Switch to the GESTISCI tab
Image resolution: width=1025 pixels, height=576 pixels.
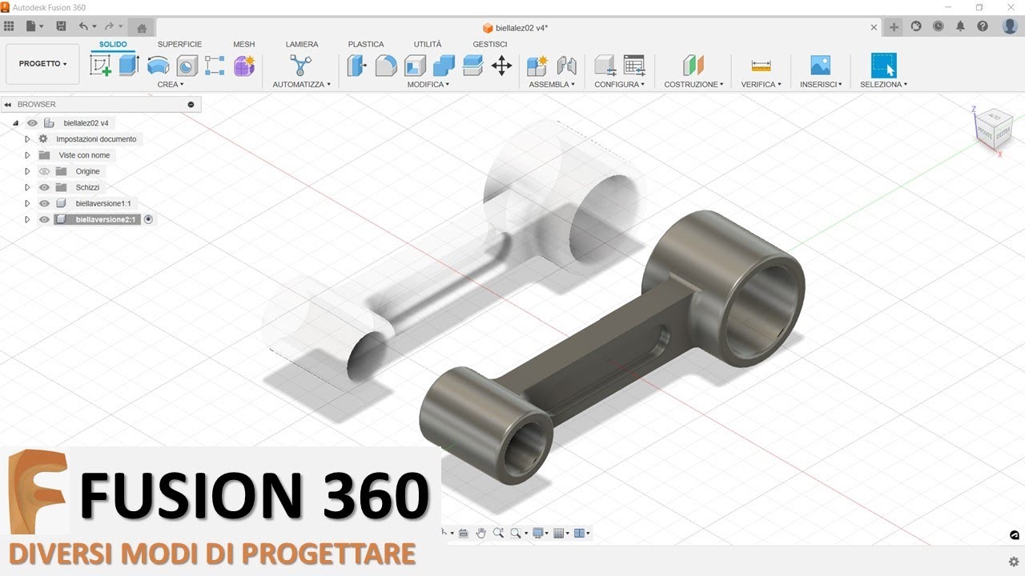pyautogui.click(x=490, y=44)
